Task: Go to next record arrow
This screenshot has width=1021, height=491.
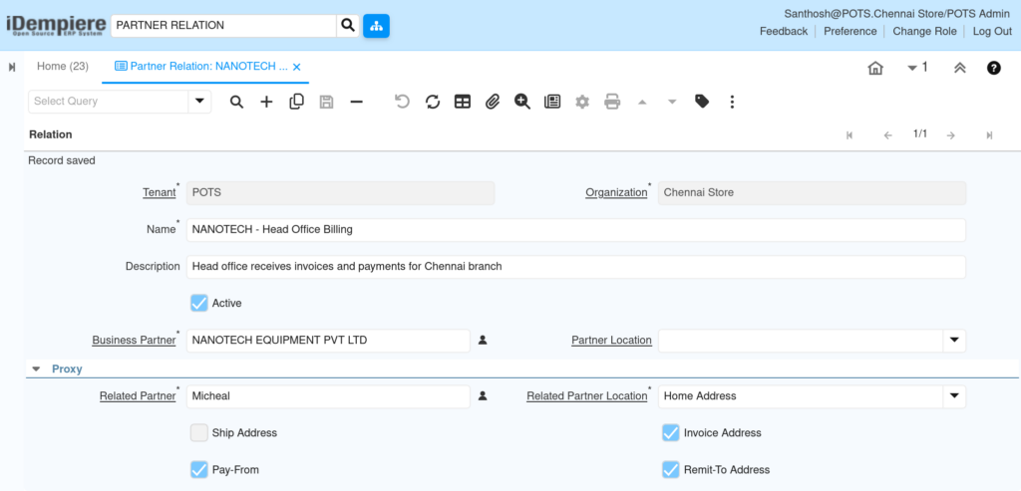Action: [950, 135]
